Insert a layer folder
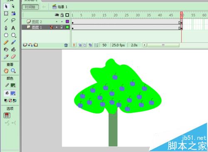The width and height of the screenshot is (208, 152). pyautogui.click(x=36, y=45)
